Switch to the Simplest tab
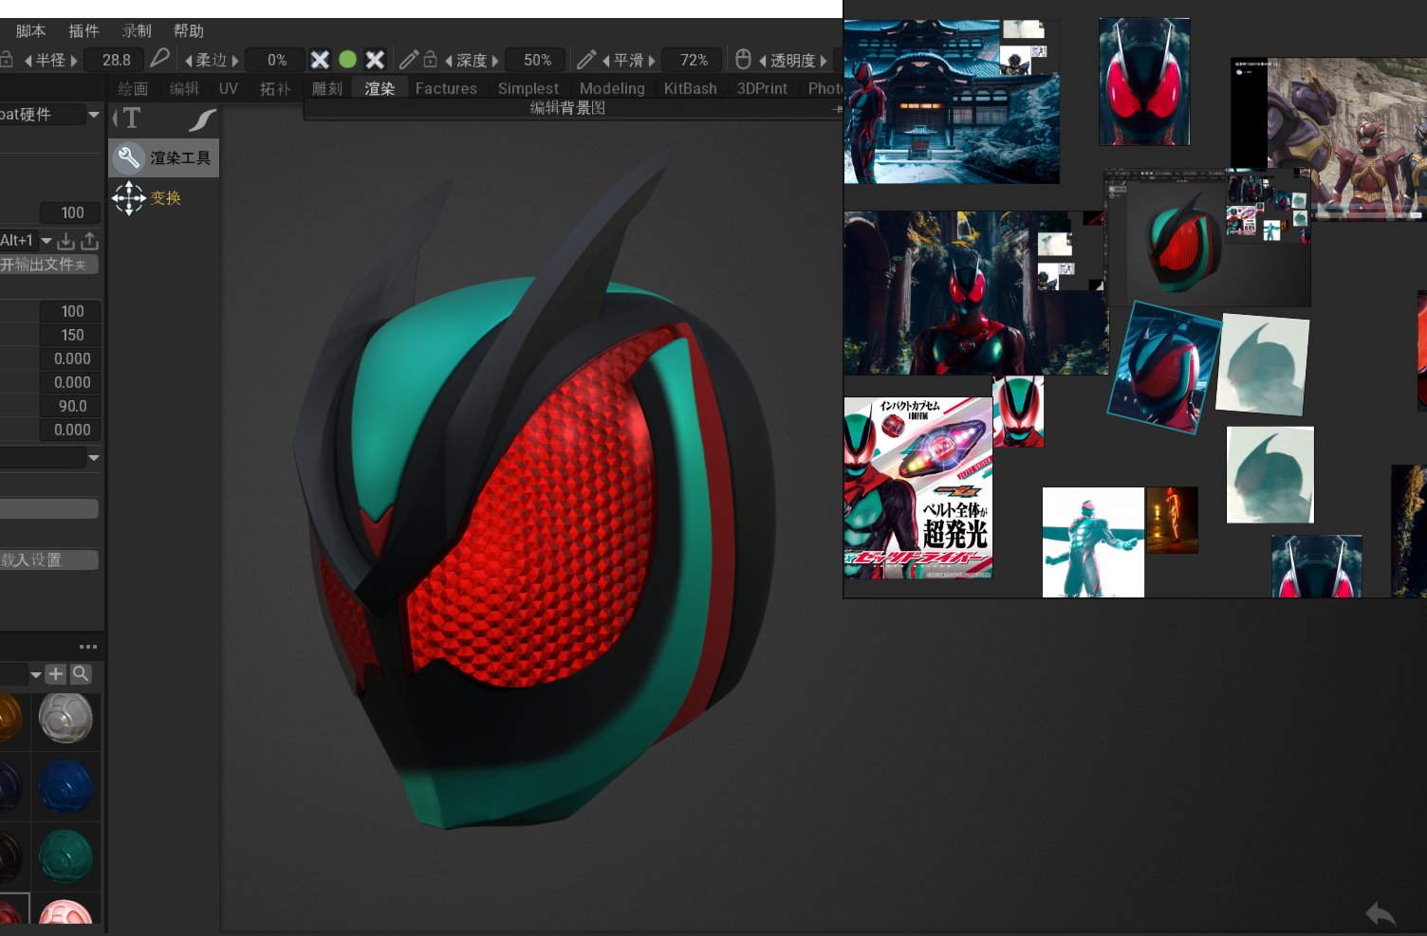The image size is (1427, 936). click(528, 88)
